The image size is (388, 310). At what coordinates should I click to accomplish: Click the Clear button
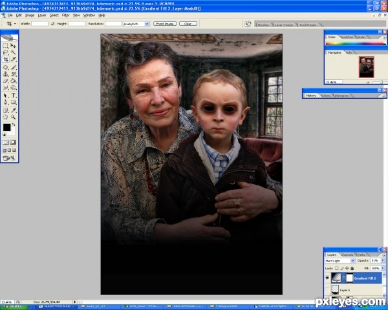(x=188, y=24)
